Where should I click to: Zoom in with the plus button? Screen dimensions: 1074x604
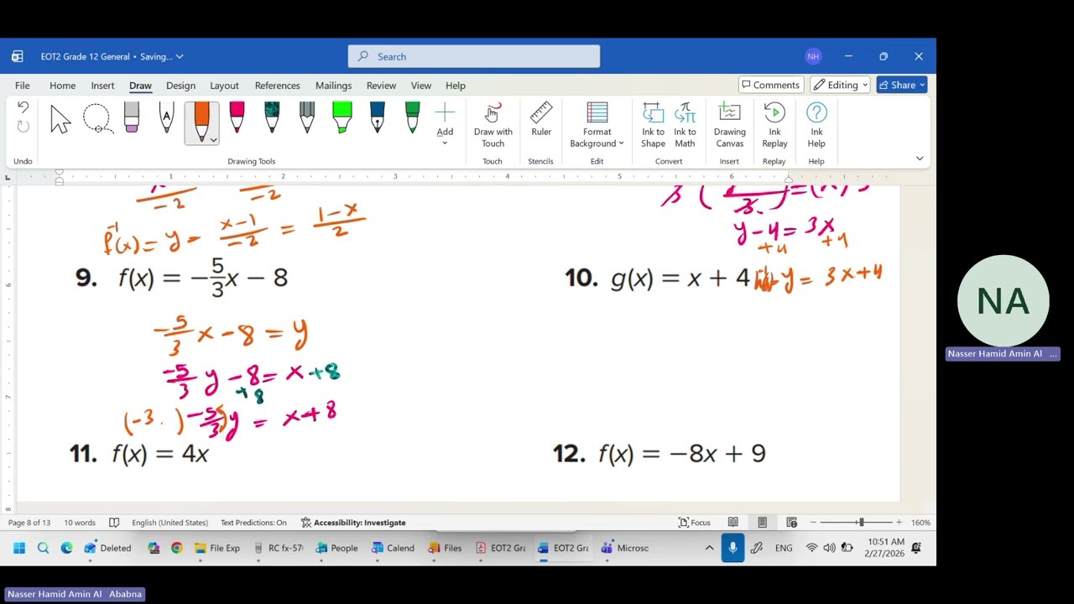pos(899,523)
